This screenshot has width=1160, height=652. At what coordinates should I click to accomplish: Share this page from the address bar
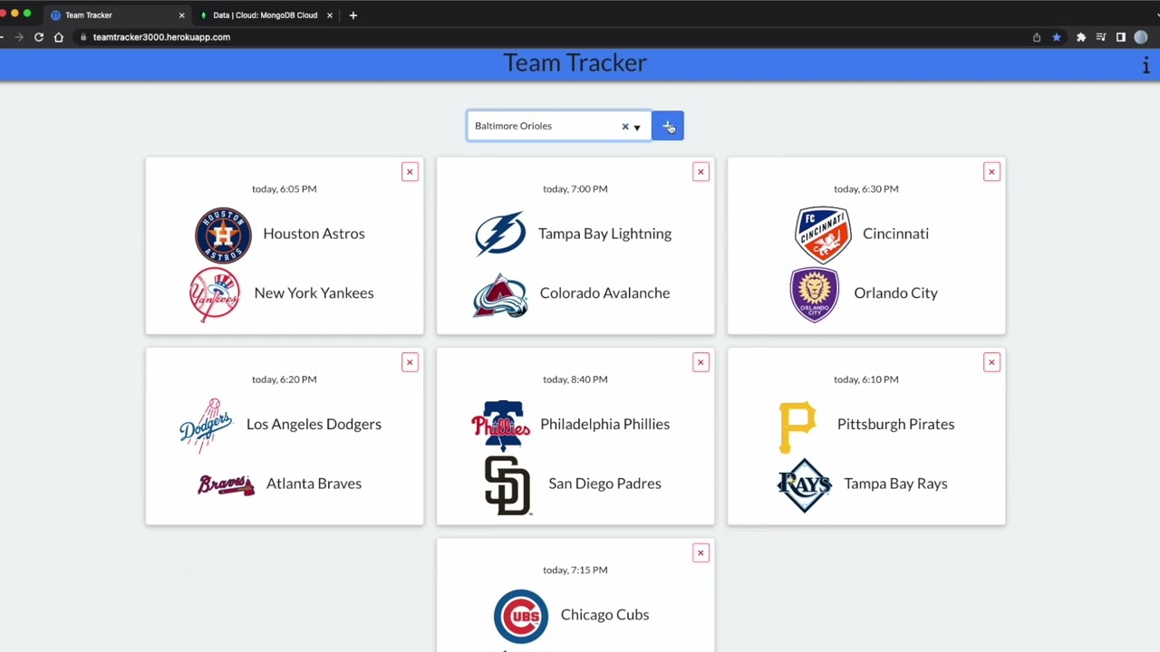[1037, 37]
